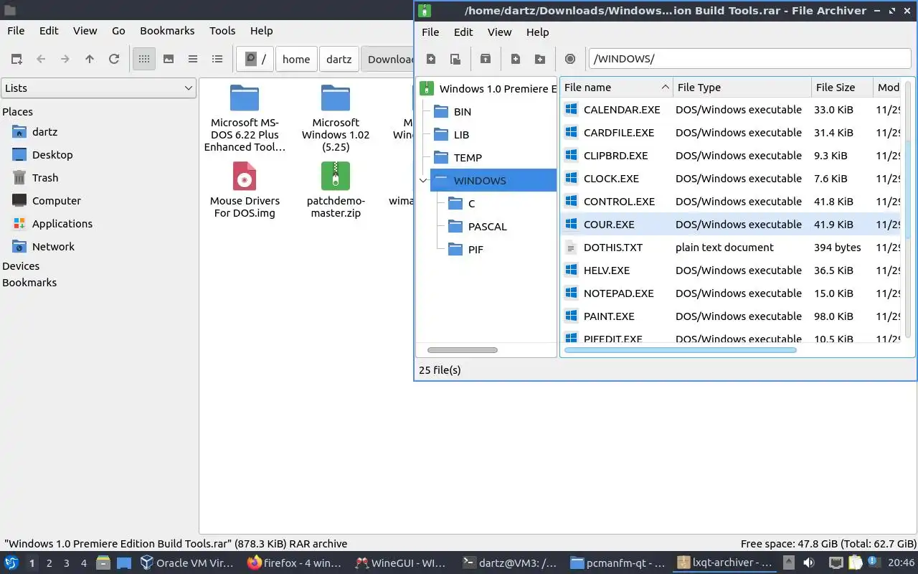
Task: Sort by the File Type column header
Action: pyautogui.click(x=742, y=88)
